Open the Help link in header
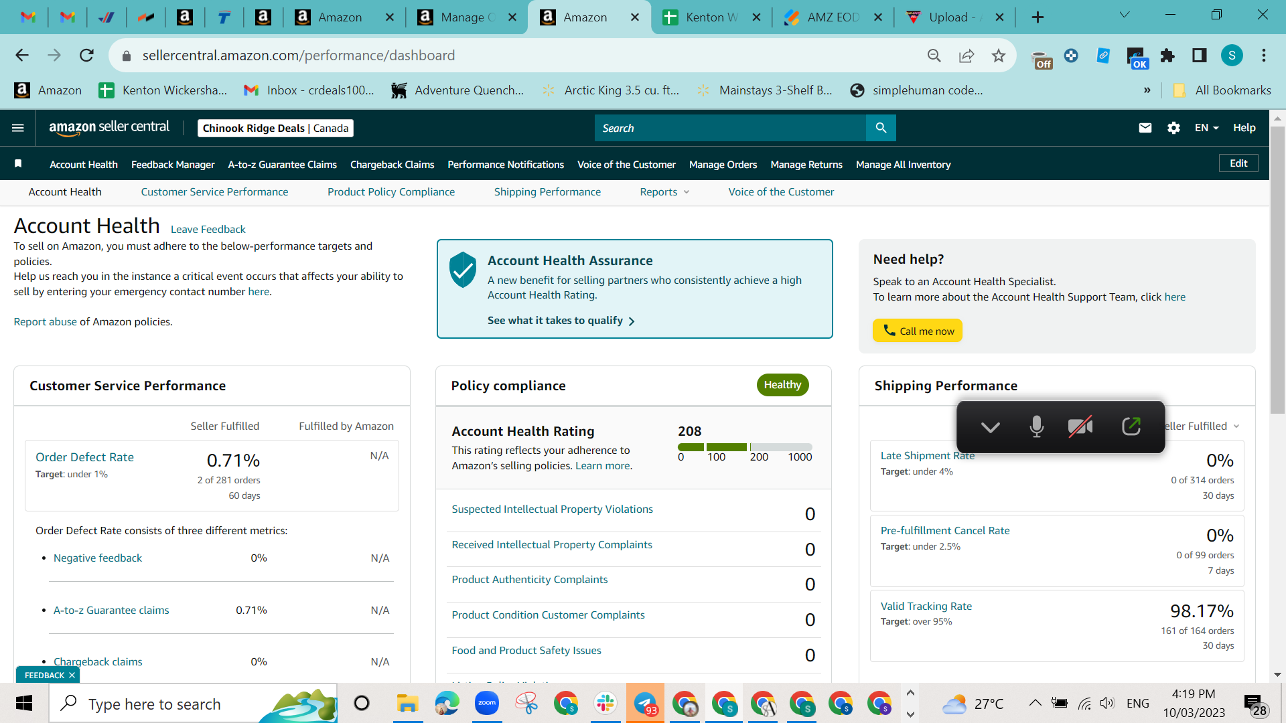Viewport: 1286px width, 723px height. tap(1244, 128)
